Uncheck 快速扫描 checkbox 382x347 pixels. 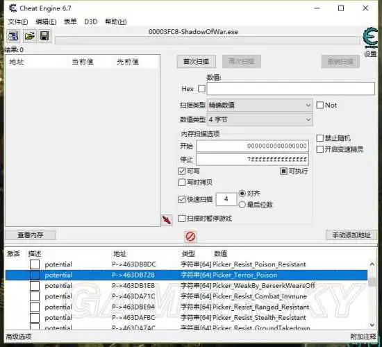tap(182, 199)
